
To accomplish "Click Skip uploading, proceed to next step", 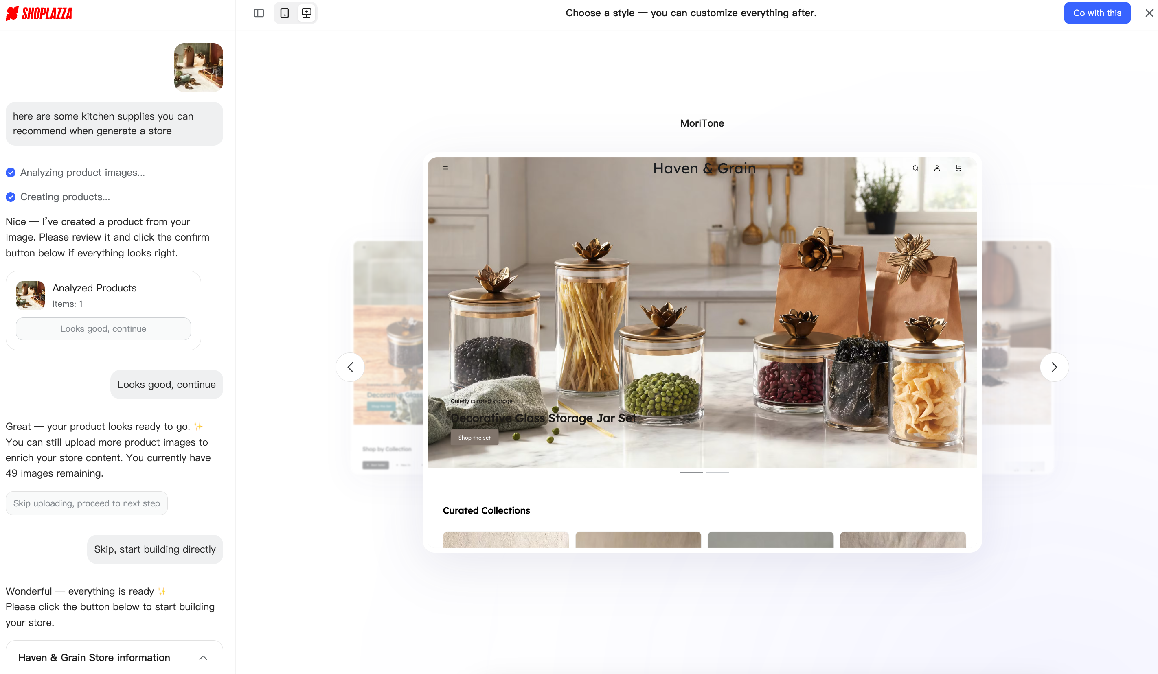I will point(86,503).
